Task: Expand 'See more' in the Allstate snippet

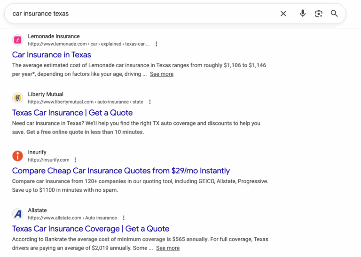Action: click(168, 248)
